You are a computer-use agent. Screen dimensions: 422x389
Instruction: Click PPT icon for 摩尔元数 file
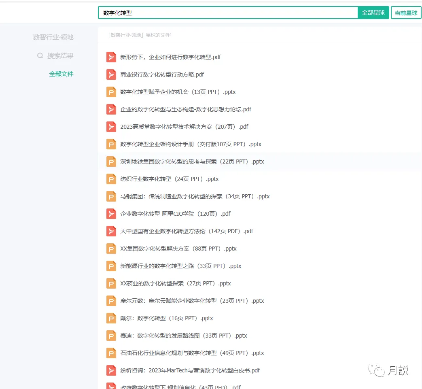(111, 301)
